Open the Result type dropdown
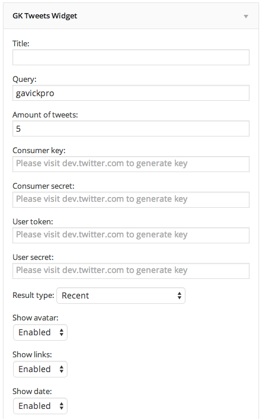This screenshot has width=262, height=419. click(121, 296)
